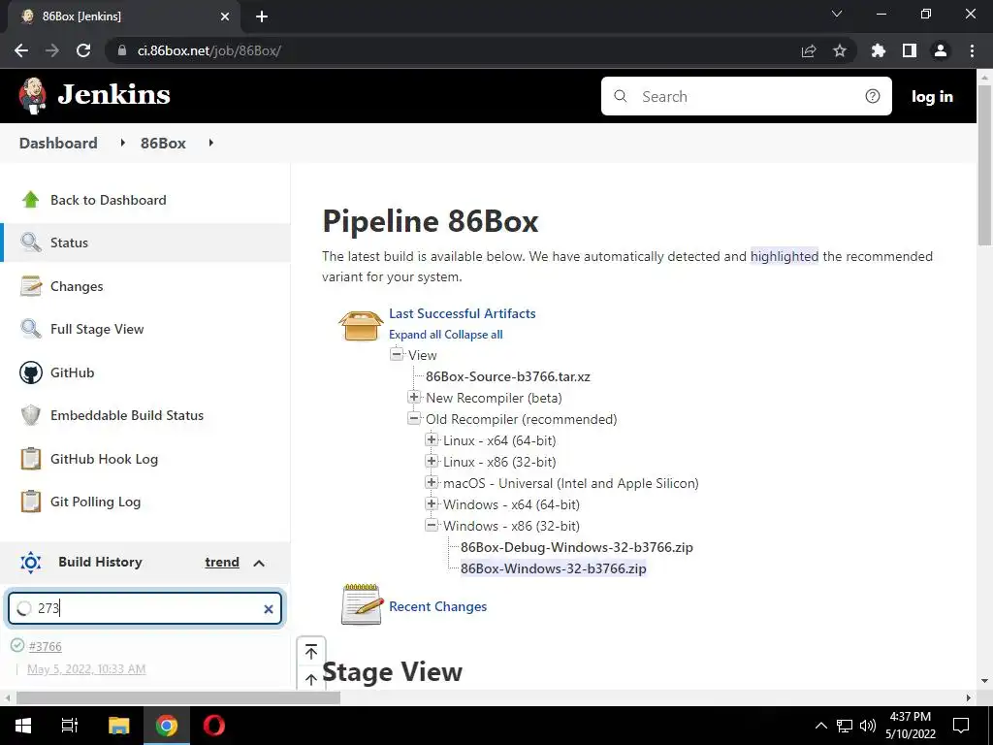
Task: Click GitHub Hook Log clipboard icon
Action: click(x=30, y=459)
